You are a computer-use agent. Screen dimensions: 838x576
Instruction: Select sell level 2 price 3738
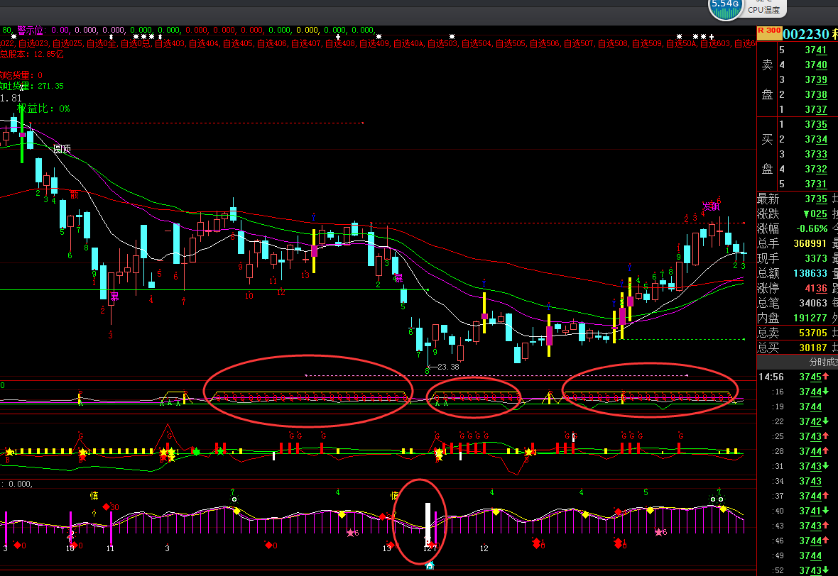(816, 94)
